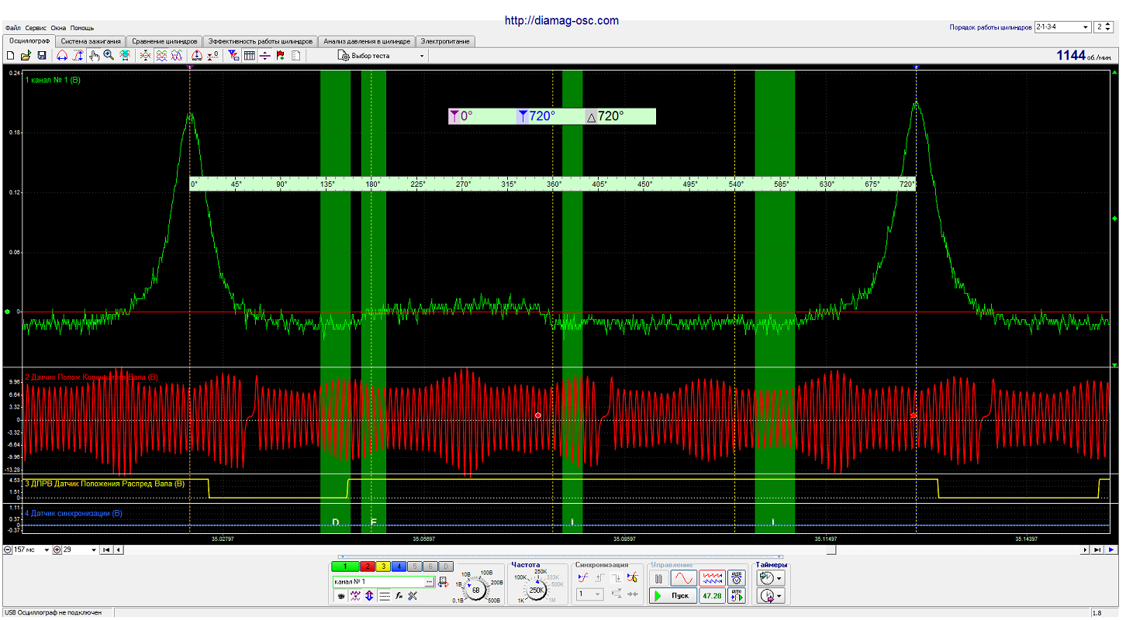1126x620 pixels.
Task: Select the vertical measurement tool
Action: [x=78, y=55]
